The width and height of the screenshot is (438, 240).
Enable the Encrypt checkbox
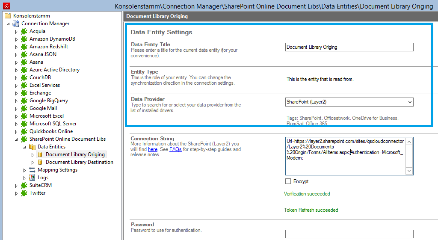coord(288,181)
